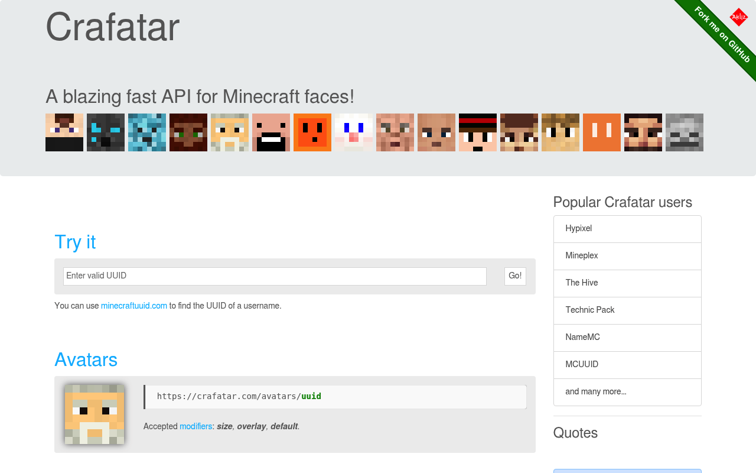Click the face with red-striped black hat
Viewport: 756px width, 473px height.
478,132
